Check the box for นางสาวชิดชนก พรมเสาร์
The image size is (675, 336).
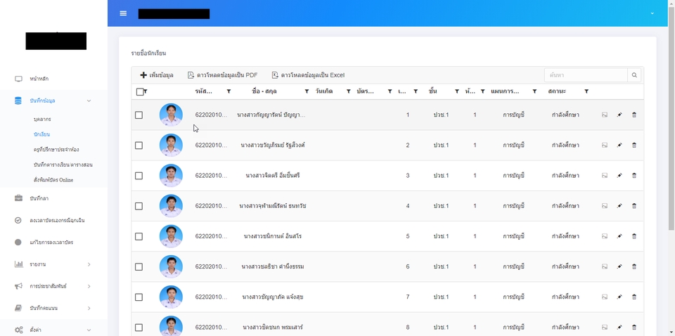click(x=139, y=328)
